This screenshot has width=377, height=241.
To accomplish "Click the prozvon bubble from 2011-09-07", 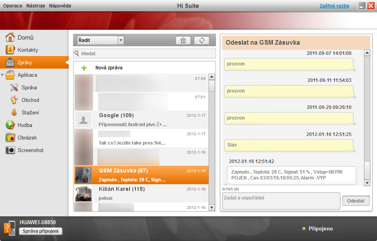I will [x=289, y=64].
